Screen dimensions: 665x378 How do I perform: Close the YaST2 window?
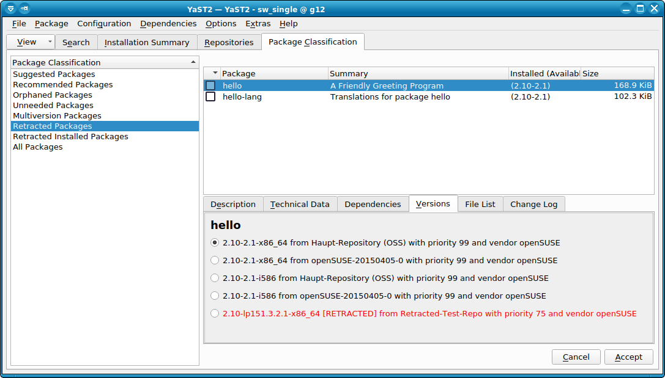655,9
